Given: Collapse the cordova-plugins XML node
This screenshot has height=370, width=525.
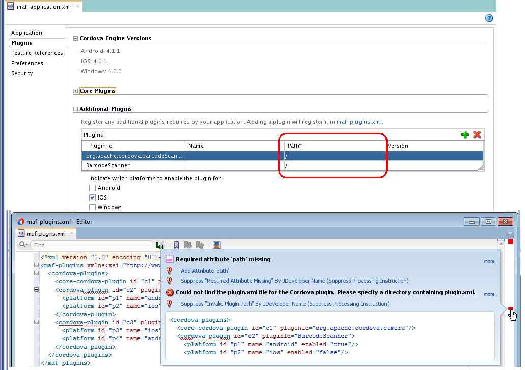Looking at the screenshot, I should click(x=36, y=273).
